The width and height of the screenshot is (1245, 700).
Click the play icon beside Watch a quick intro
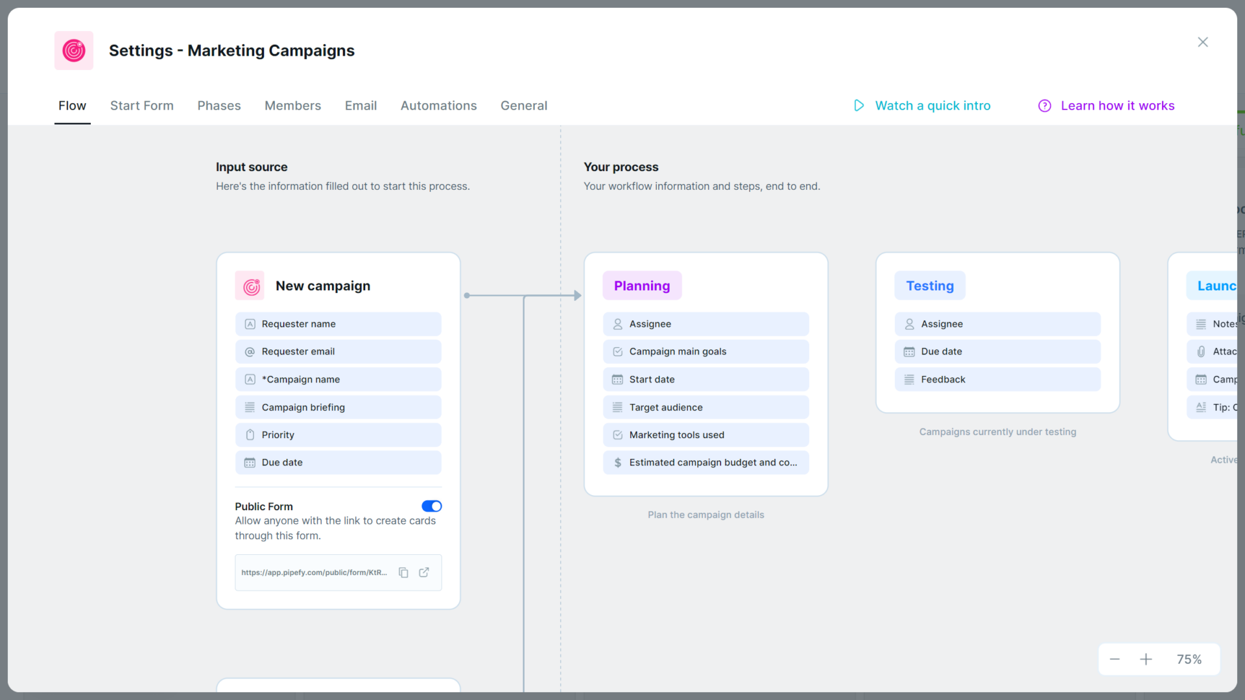click(x=859, y=105)
